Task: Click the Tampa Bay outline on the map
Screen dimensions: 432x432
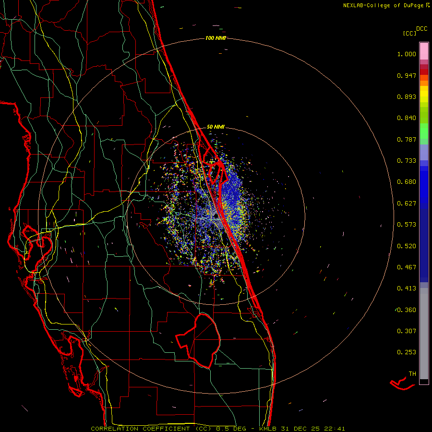Action: pyautogui.click(x=36, y=248)
